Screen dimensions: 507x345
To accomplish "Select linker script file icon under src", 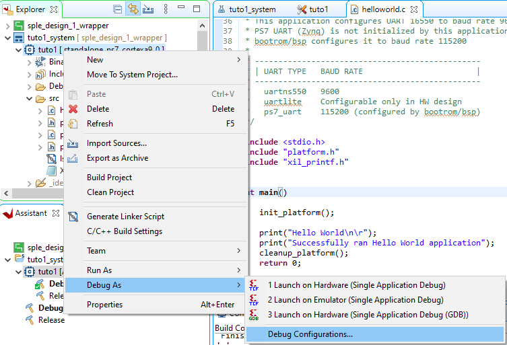I will (x=51, y=159).
